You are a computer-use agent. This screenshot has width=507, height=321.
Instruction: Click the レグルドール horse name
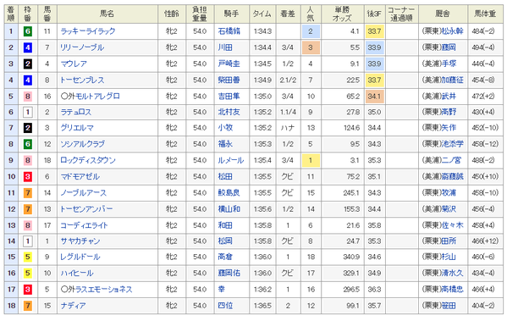pyautogui.click(x=80, y=257)
